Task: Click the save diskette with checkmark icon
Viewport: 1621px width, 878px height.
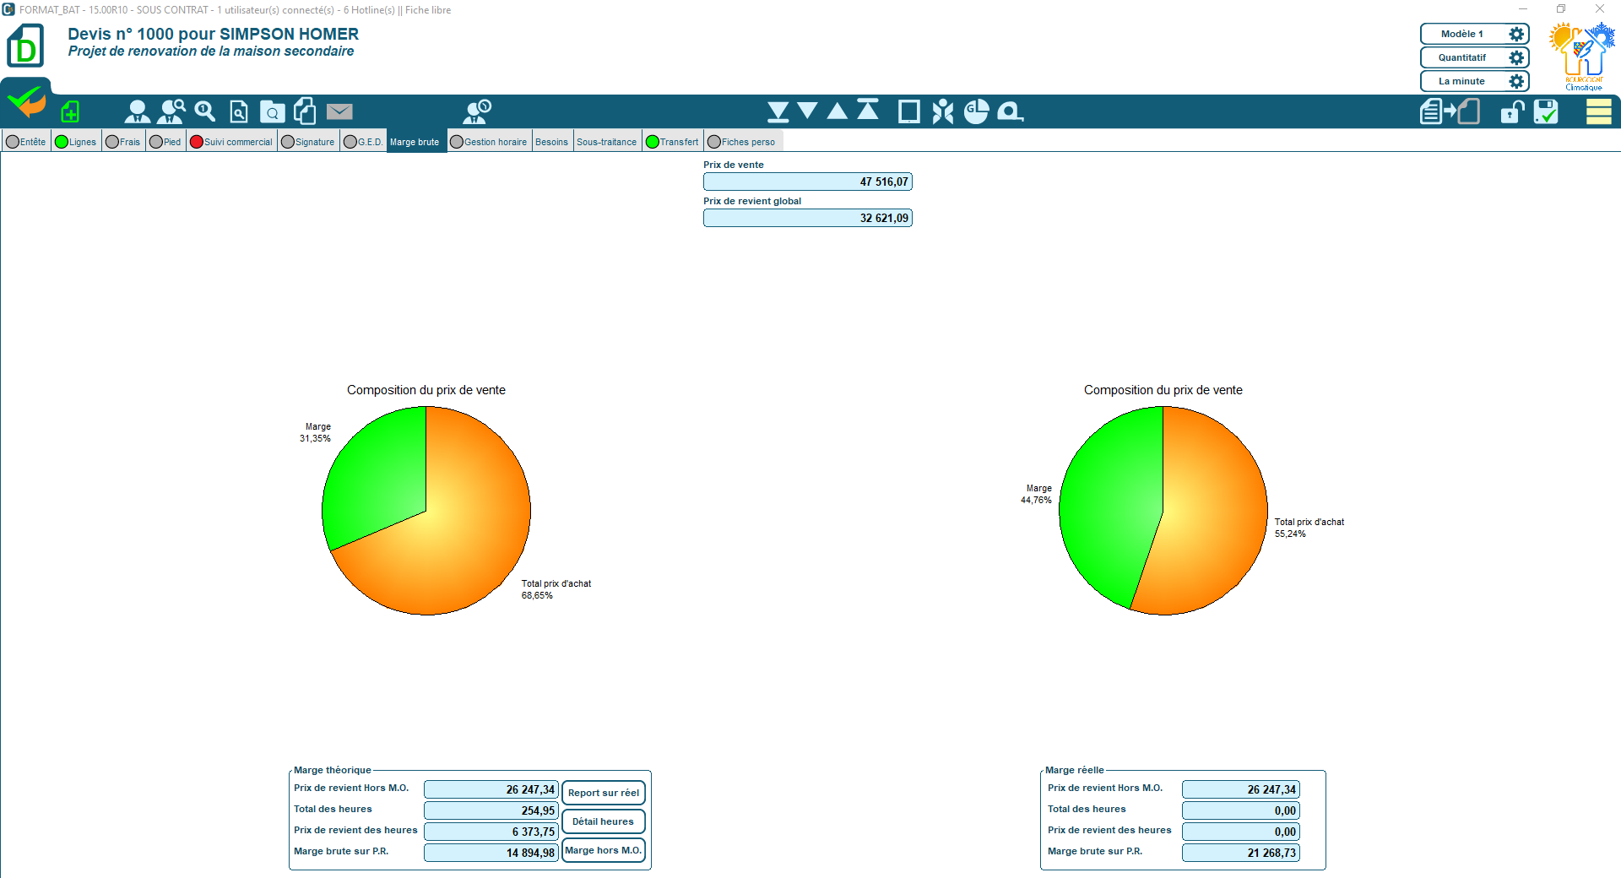Action: 1546,111
